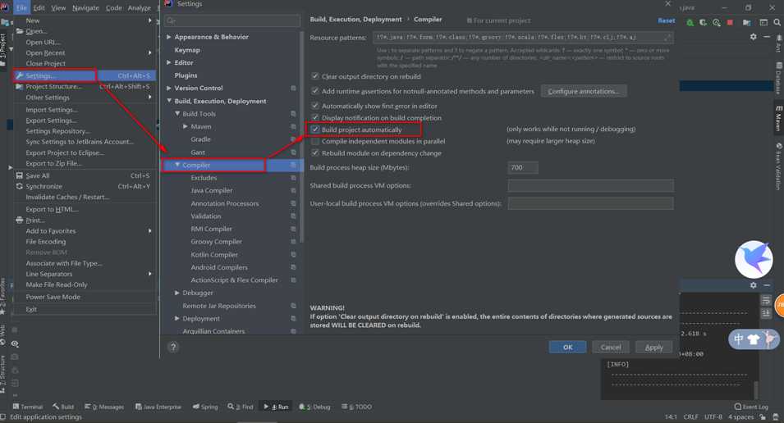Viewport: 784px width, 423px height.
Task: Open TODO tool window
Action: [356, 407]
